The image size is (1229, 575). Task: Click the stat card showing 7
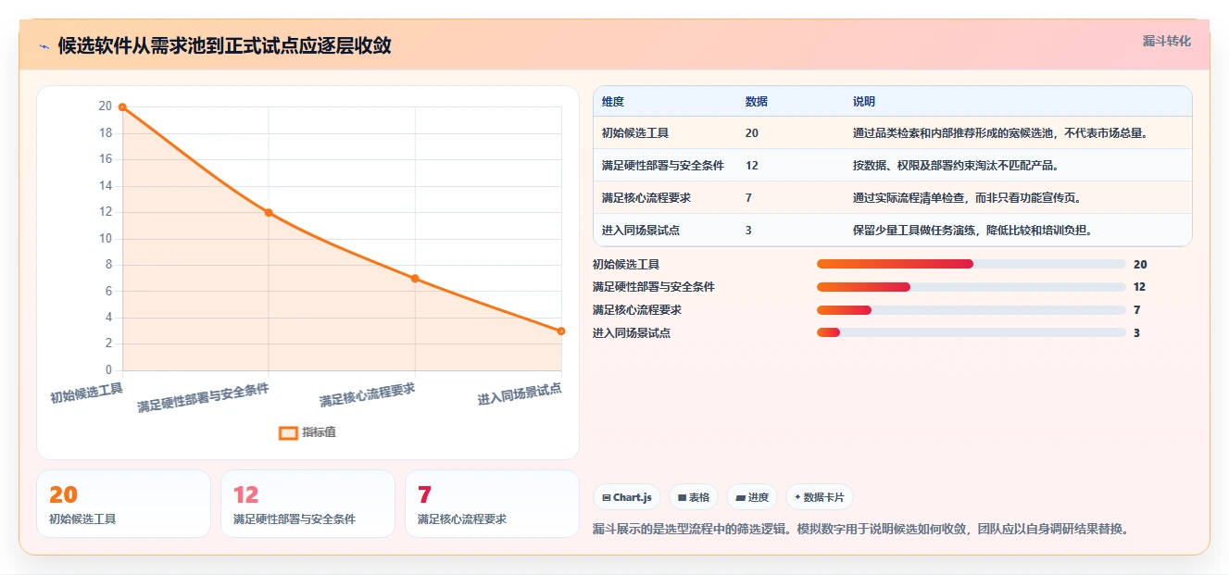492,504
